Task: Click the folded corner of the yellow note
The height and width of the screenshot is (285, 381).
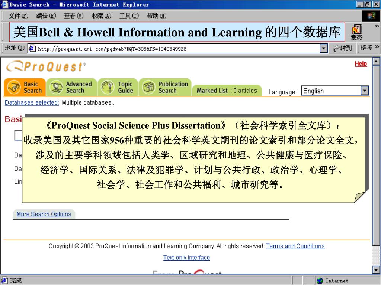Action: coord(360,197)
